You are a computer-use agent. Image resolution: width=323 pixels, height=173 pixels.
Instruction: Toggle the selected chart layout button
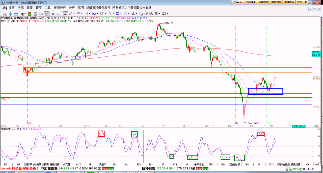[x=46, y=14]
